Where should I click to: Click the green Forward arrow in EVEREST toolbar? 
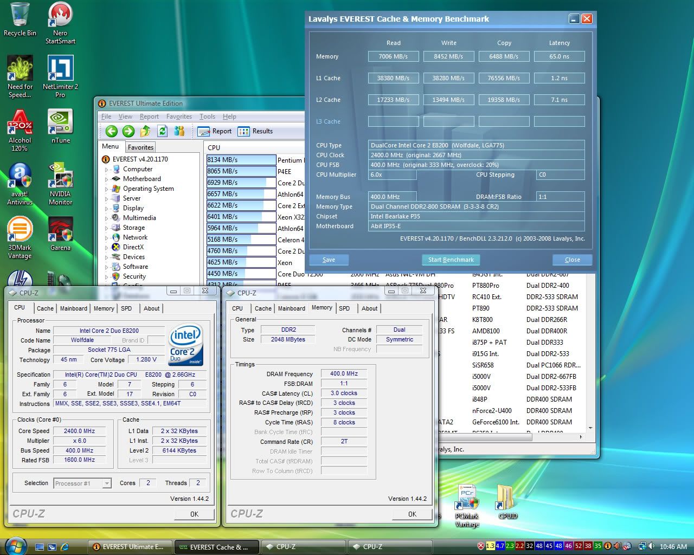tap(128, 131)
